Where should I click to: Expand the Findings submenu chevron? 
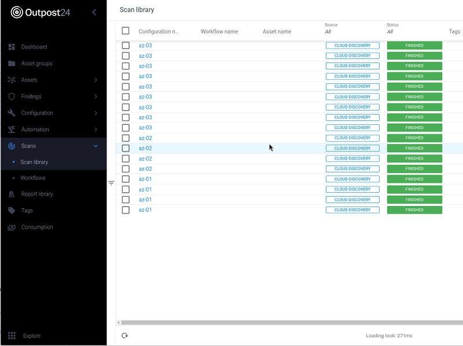[95, 96]
